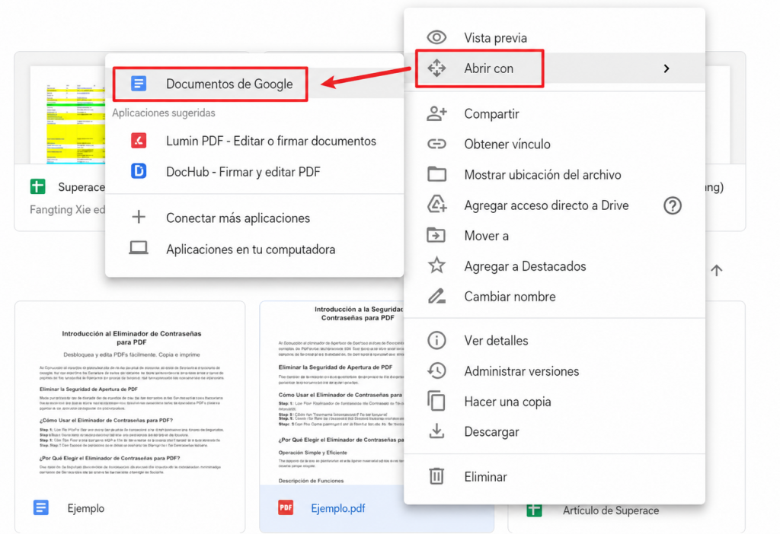Click the Mover a folder-arrow icon
Screen dimensions: 780x534
coord(436,235)
